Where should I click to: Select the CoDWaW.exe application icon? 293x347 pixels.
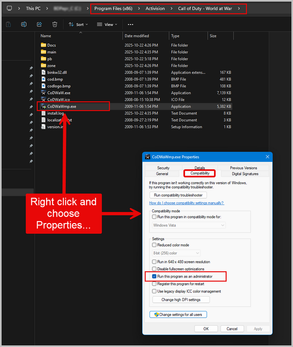(44, 93)
